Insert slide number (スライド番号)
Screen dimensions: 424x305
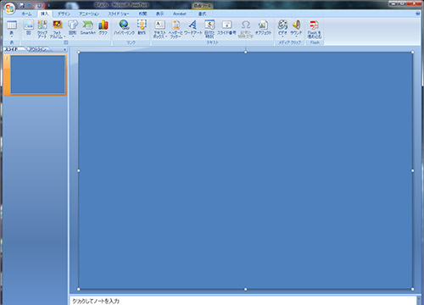coord(226,28)
